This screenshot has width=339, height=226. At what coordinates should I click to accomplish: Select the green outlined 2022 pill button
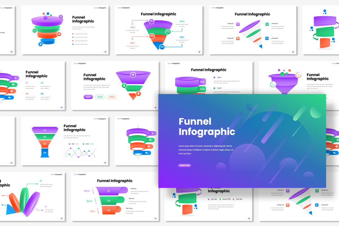pyautogui.click(x=100, y=97)
